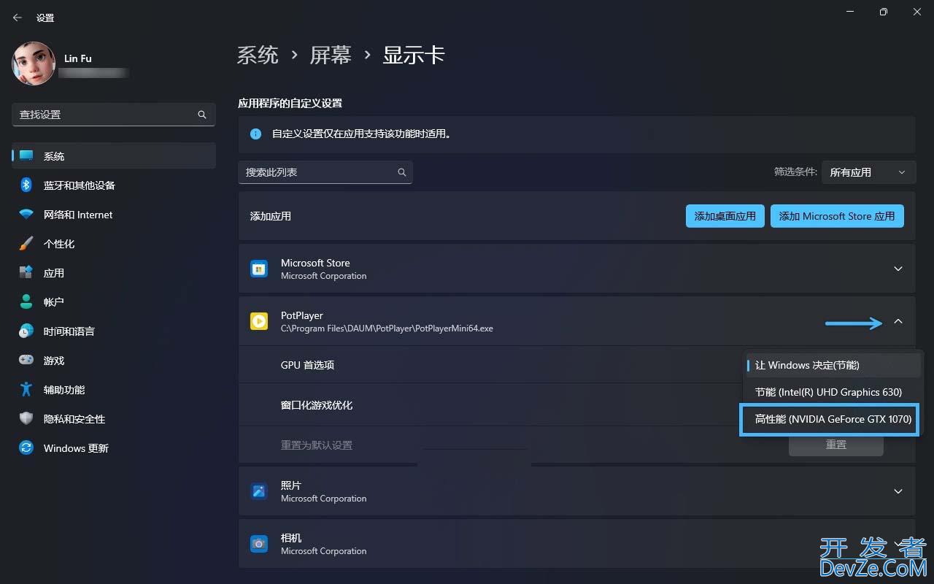Click the 窗口化游戏优化 label
This screenshot has width=934, height=584.
[317, 405]
